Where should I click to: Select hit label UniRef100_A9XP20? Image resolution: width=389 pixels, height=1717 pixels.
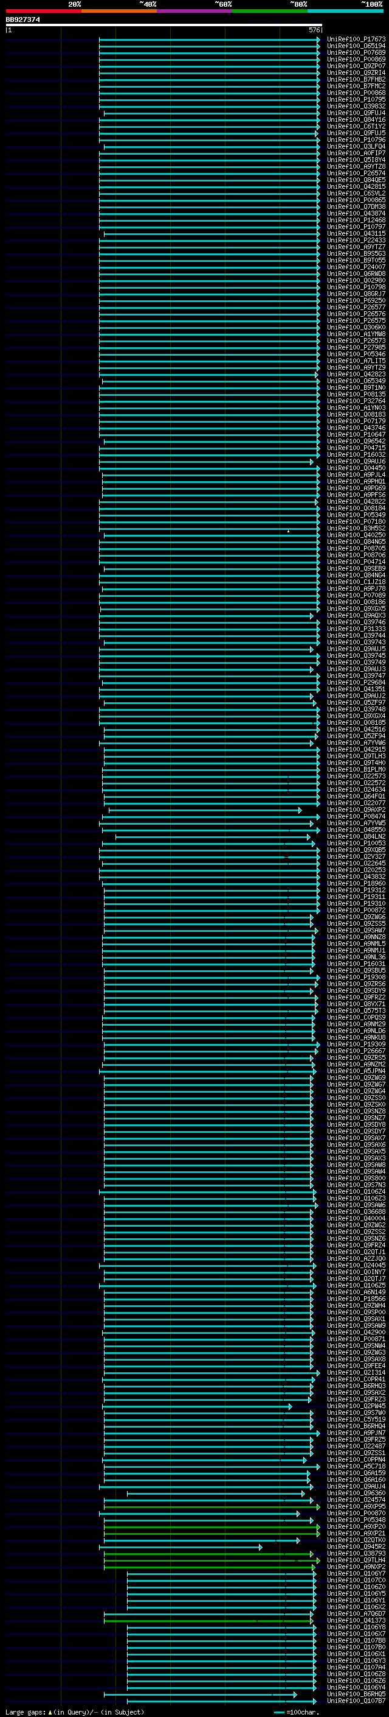tap(356, 1526)
